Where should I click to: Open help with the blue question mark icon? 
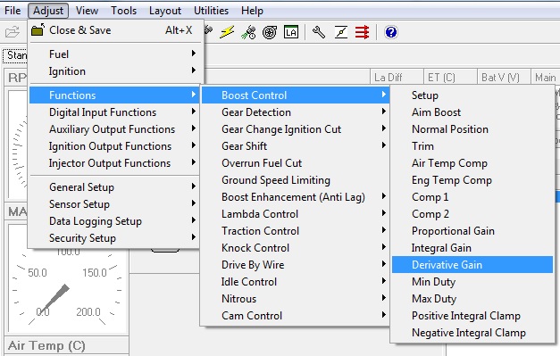pyautogui.click(x=391, y=32)
